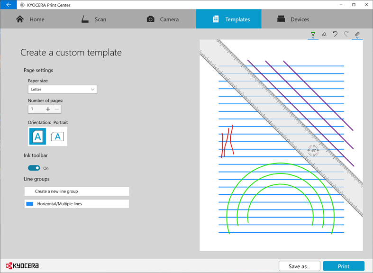Click the Save as... button
This screenshot has width=373, height=273.
(300, 266)
